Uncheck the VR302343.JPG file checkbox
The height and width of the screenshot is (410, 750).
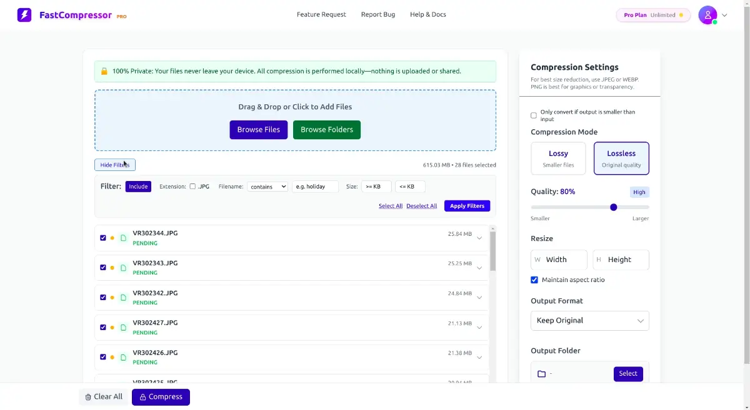click(x=103, y=268)
